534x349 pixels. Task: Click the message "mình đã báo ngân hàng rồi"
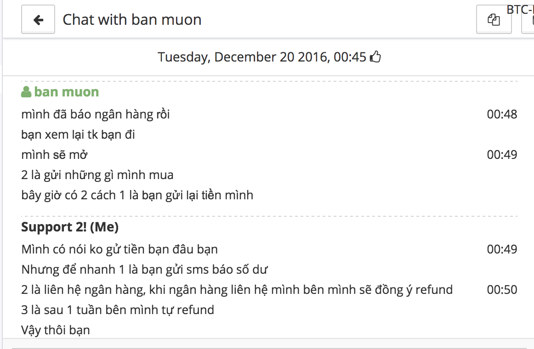[x=96, y=114]
